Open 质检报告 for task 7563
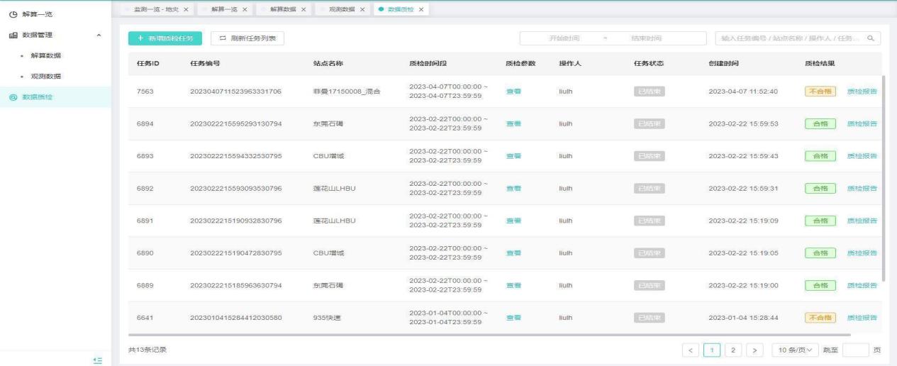Viewport: 897px width, 366px height. tap(862, 91)
